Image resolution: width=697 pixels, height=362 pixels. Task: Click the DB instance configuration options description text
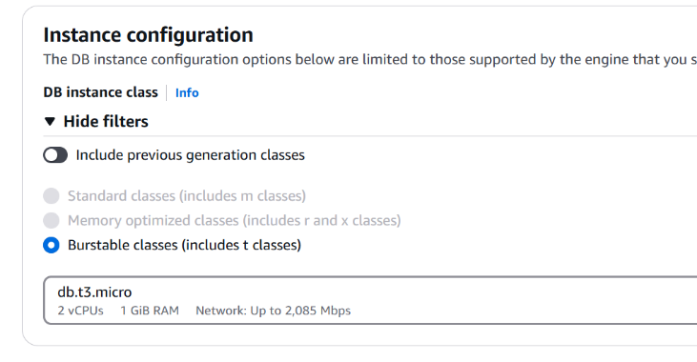click(x=370, y=59)
